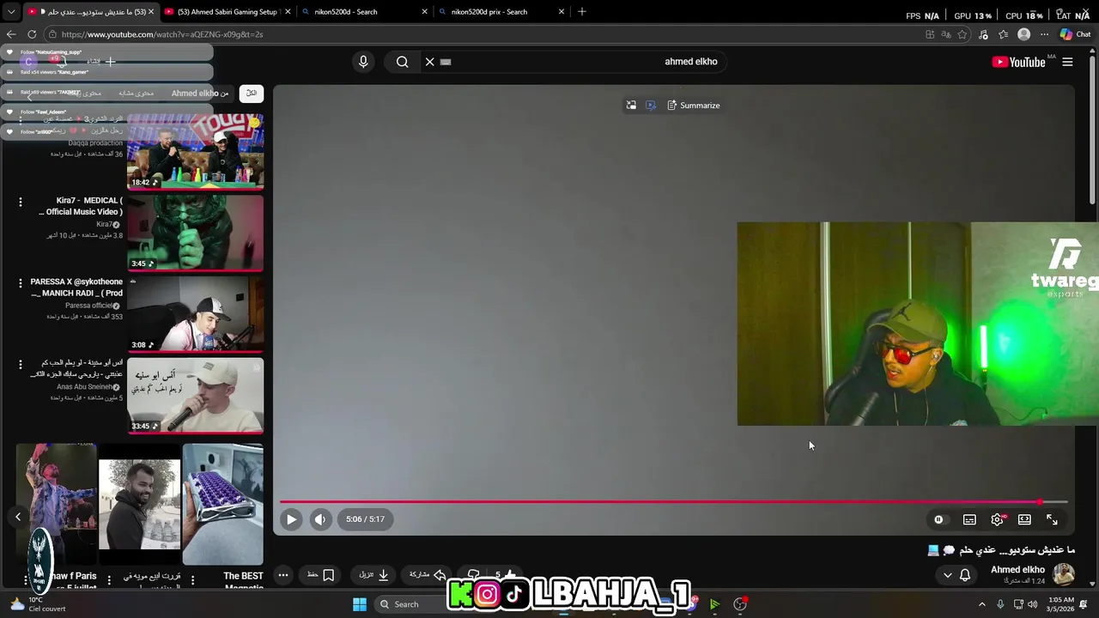Play the video with the play button
This screenshot has width=1099, height=618.
coord(291,519)
